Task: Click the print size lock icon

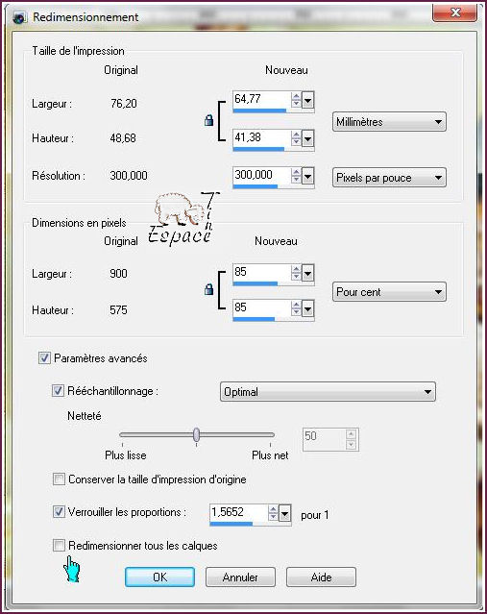Action: pyautogui.click(x=209, y=120)
